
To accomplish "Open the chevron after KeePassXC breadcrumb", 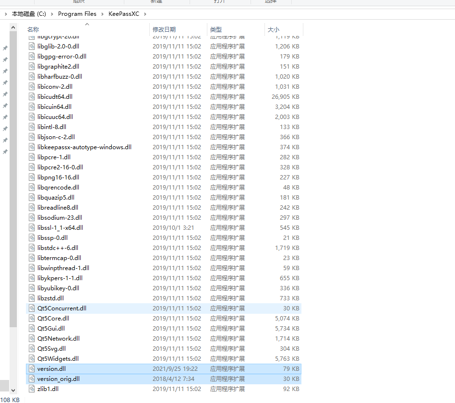I will [x=144, y=14].
